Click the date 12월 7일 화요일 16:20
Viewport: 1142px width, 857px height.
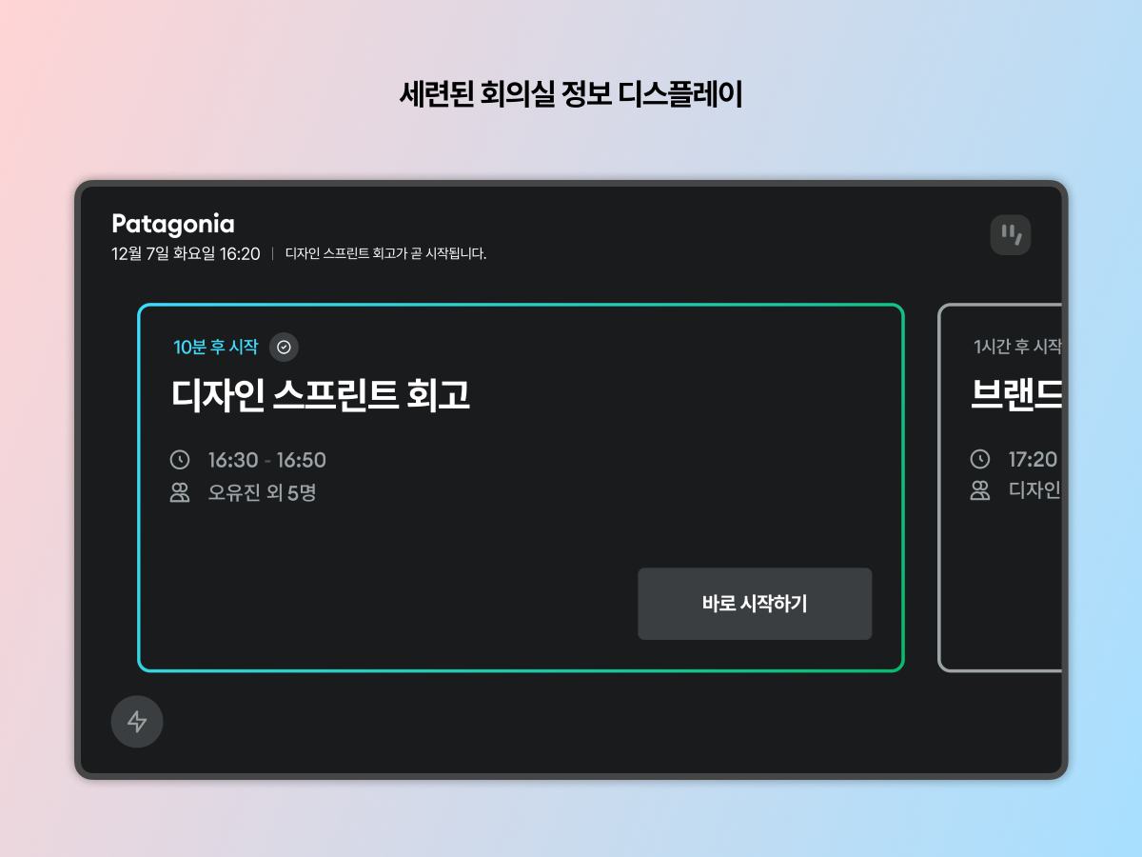point(186,254)
